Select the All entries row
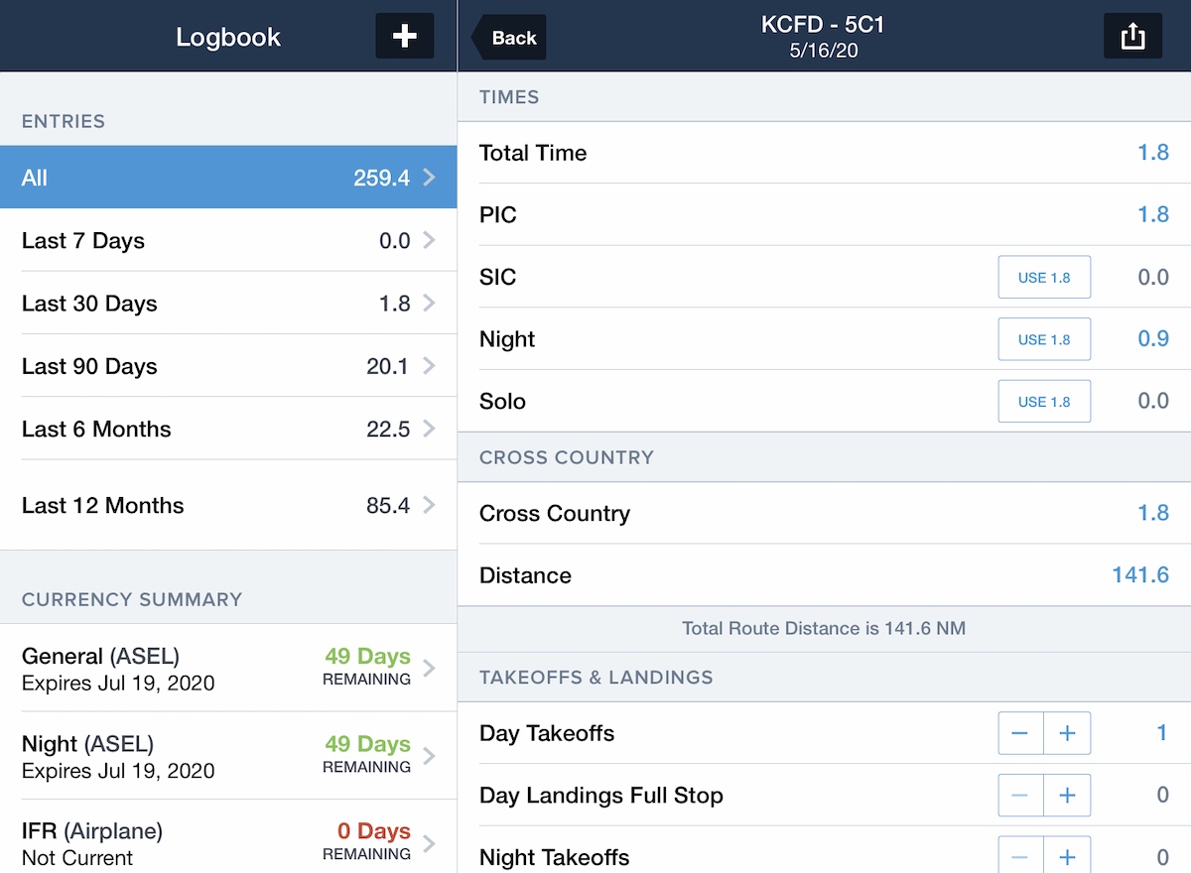This screenshot has height=873, width=1191. [x=228, y=178]
